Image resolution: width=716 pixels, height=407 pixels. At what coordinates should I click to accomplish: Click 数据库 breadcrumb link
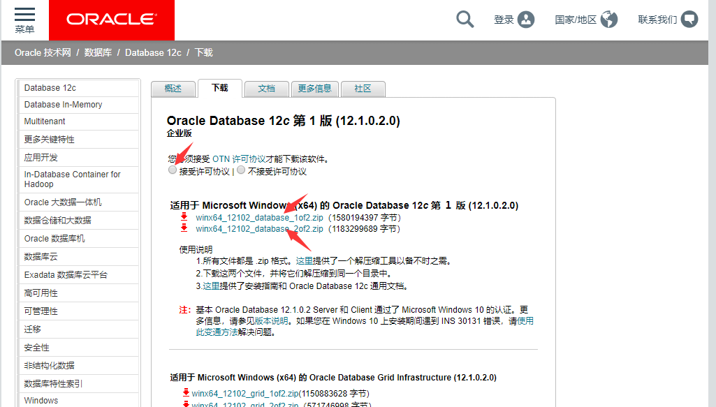coord(98,52)
